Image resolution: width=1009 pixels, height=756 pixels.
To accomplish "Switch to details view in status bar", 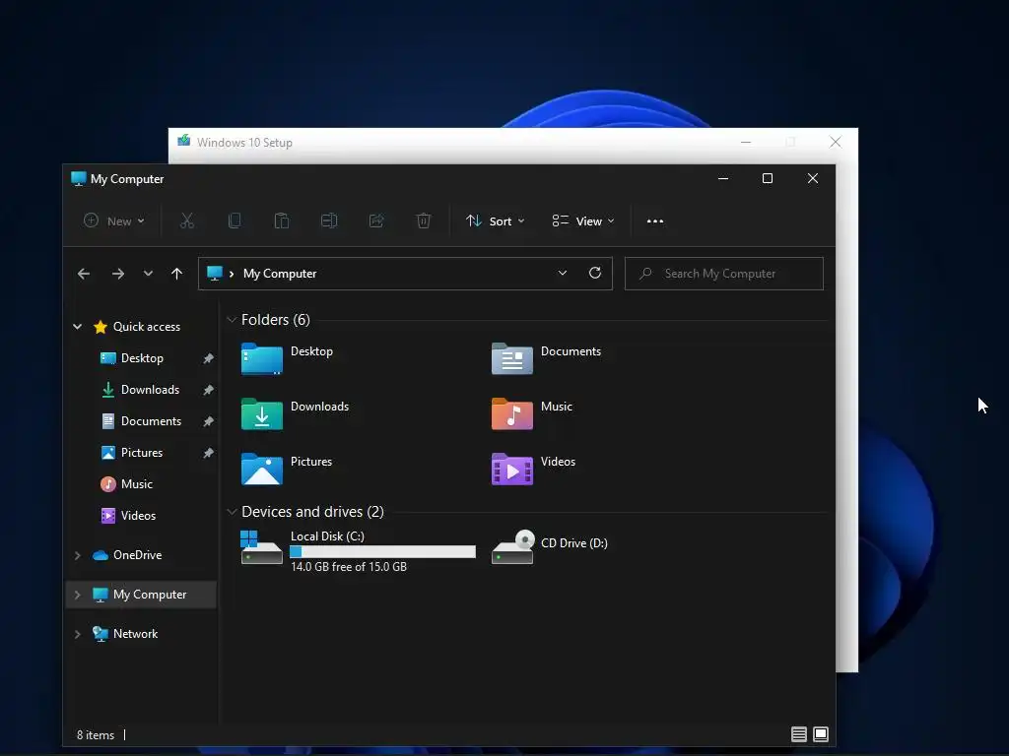I will pyautogui.click(x=798, y=734).
